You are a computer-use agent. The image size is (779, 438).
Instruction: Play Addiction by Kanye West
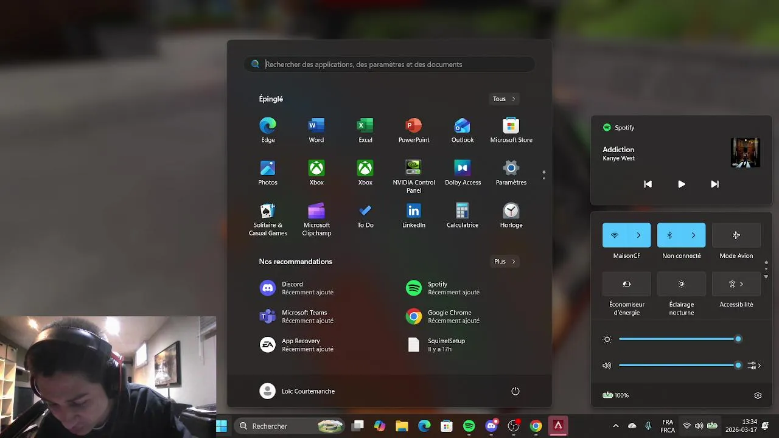coord(682,184)
